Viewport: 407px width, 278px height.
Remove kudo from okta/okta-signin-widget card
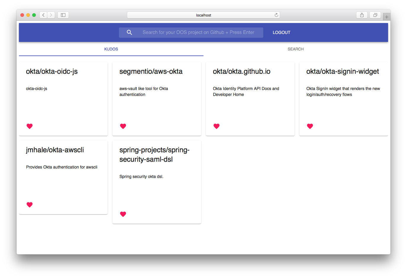click(x=310, y=126)
